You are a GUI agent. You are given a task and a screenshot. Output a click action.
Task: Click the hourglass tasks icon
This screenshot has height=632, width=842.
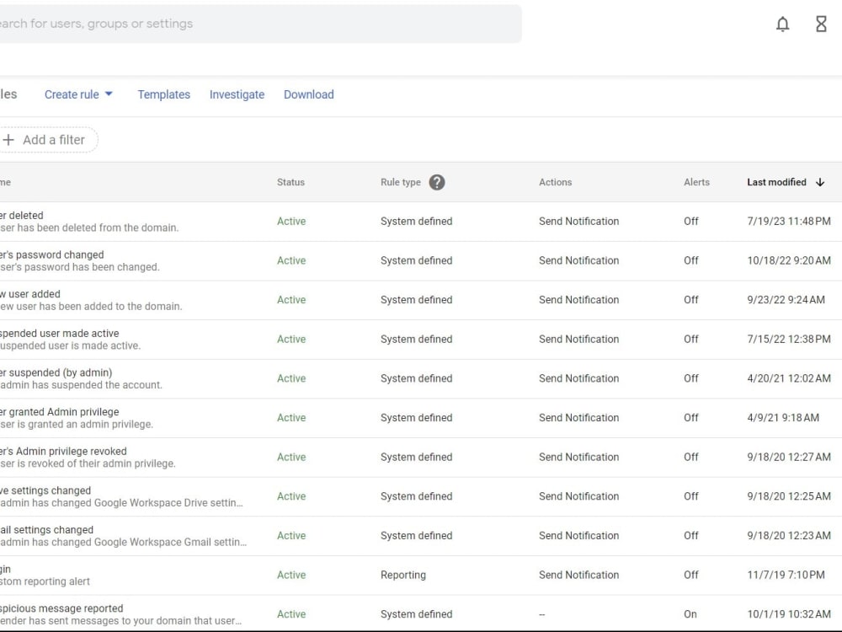pyautogui.click(x=821, y=24)
